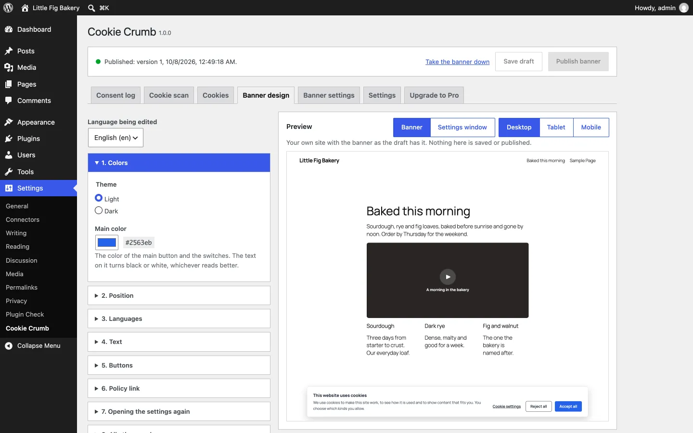Open the main color swatch picker
This screenshot has width=693, height=433.
[107, 242]
